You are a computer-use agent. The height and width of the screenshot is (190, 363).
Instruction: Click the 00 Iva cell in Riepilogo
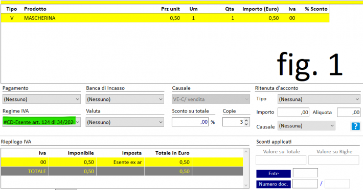25,162
